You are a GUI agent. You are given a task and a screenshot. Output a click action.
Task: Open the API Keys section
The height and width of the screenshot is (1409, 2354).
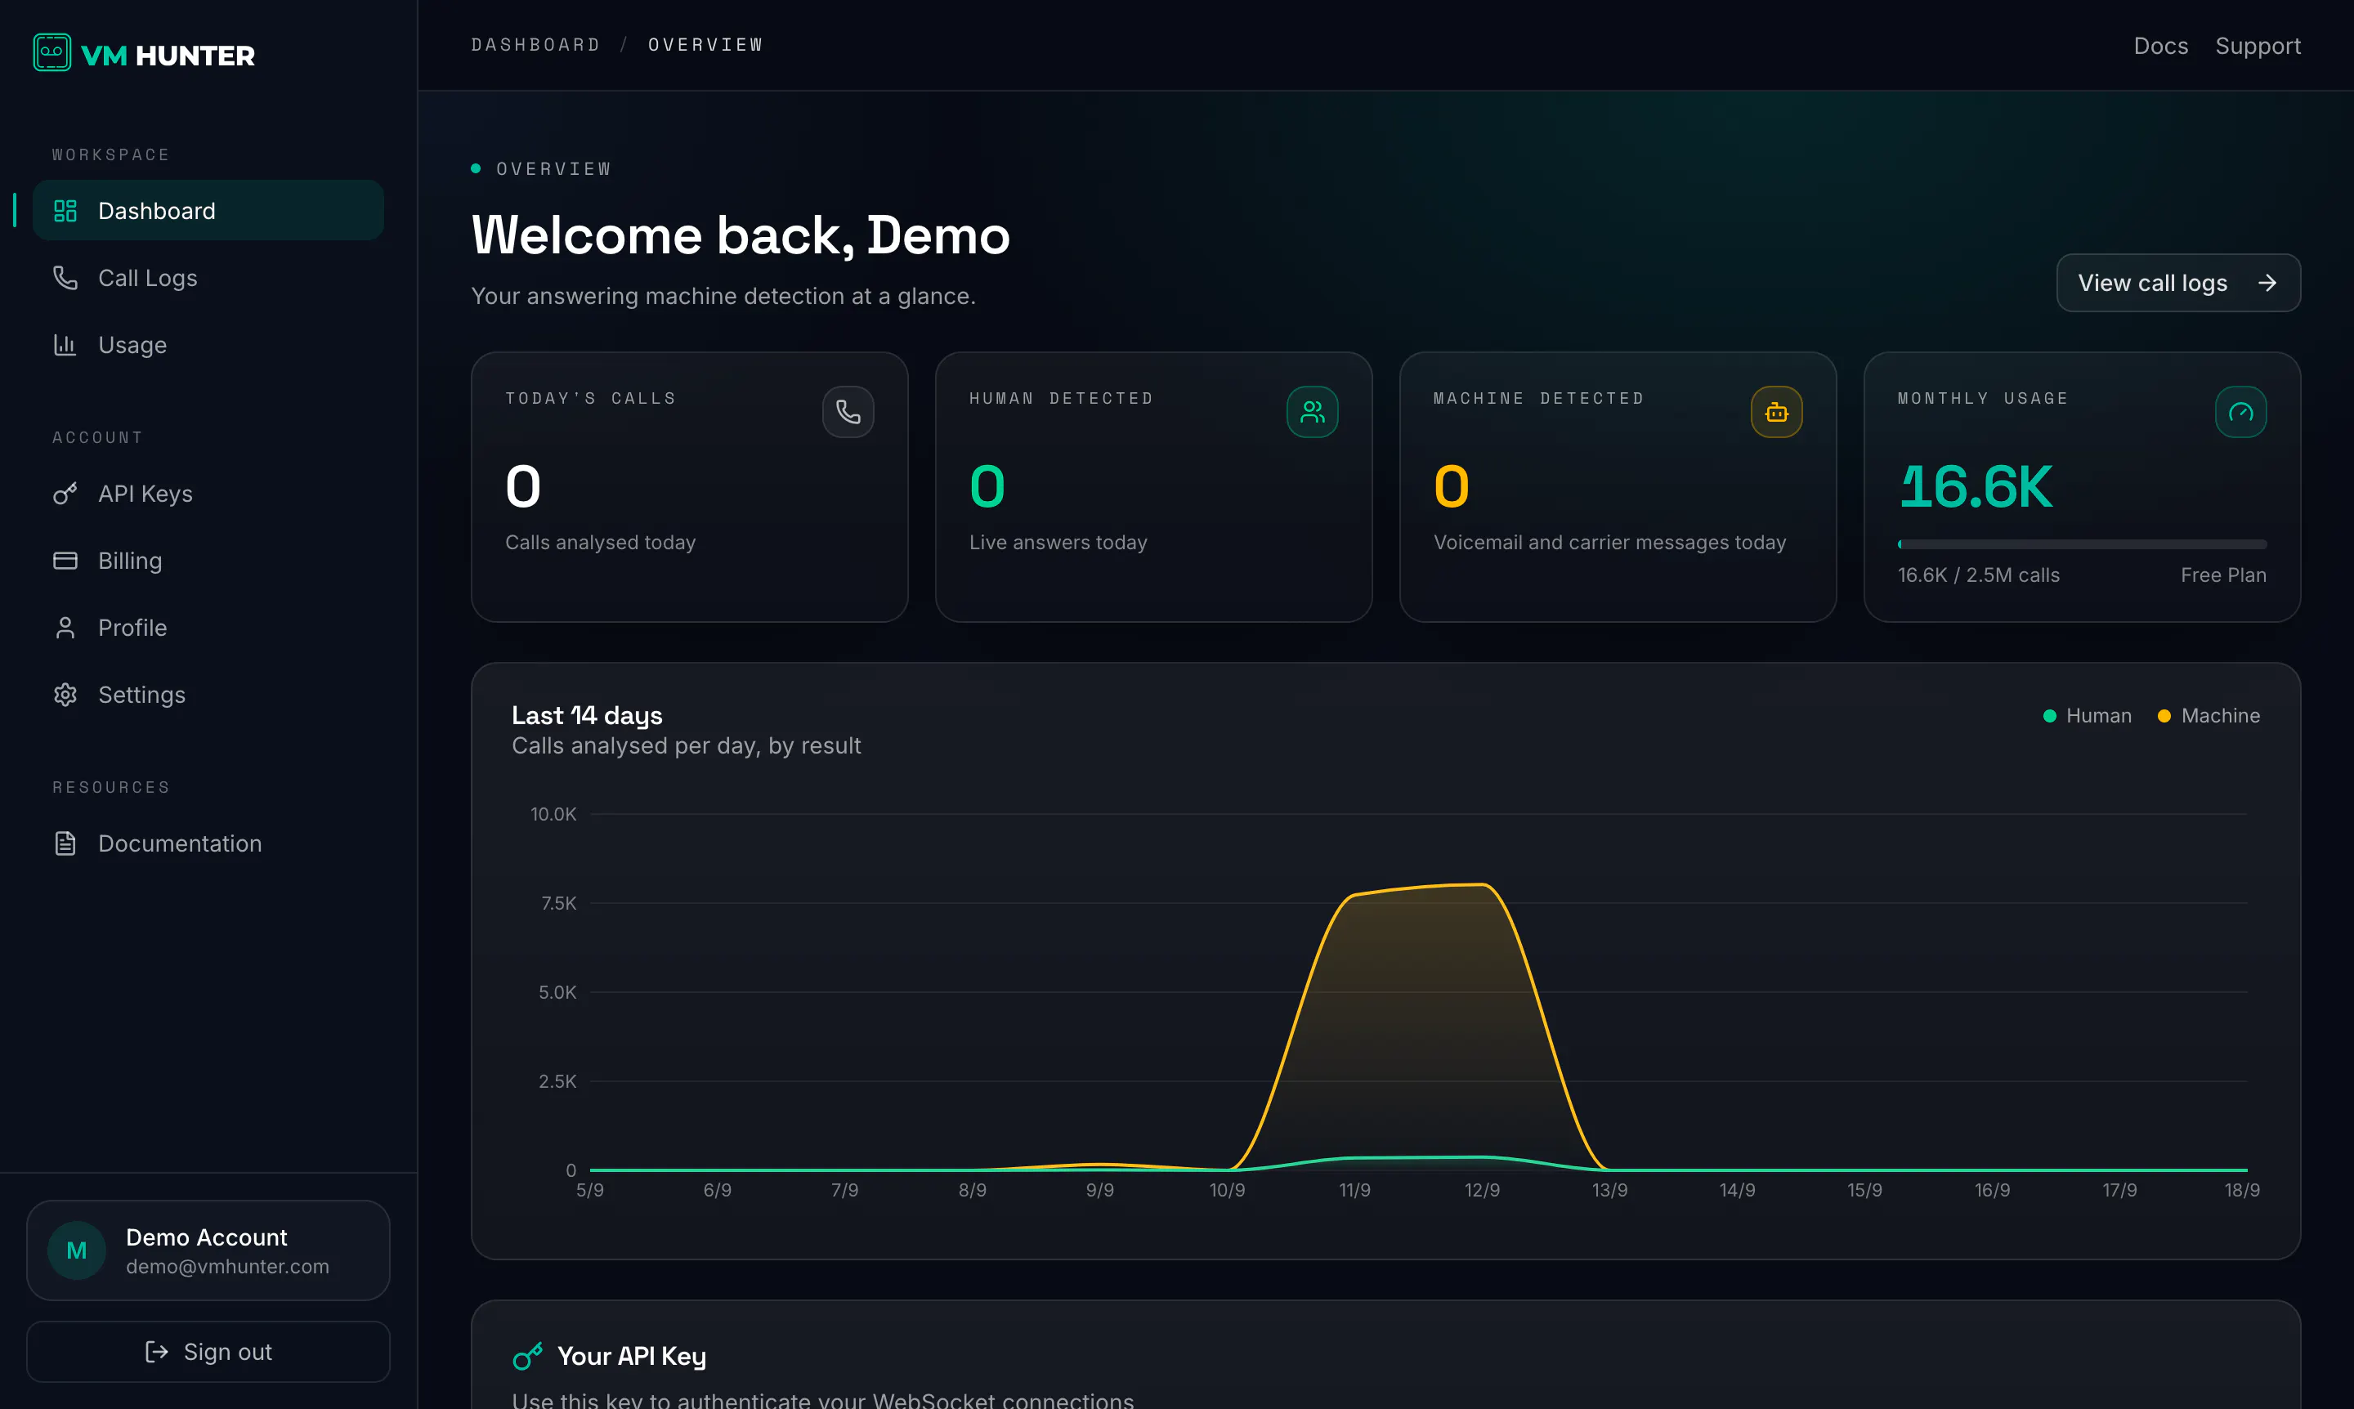(208, 494)
